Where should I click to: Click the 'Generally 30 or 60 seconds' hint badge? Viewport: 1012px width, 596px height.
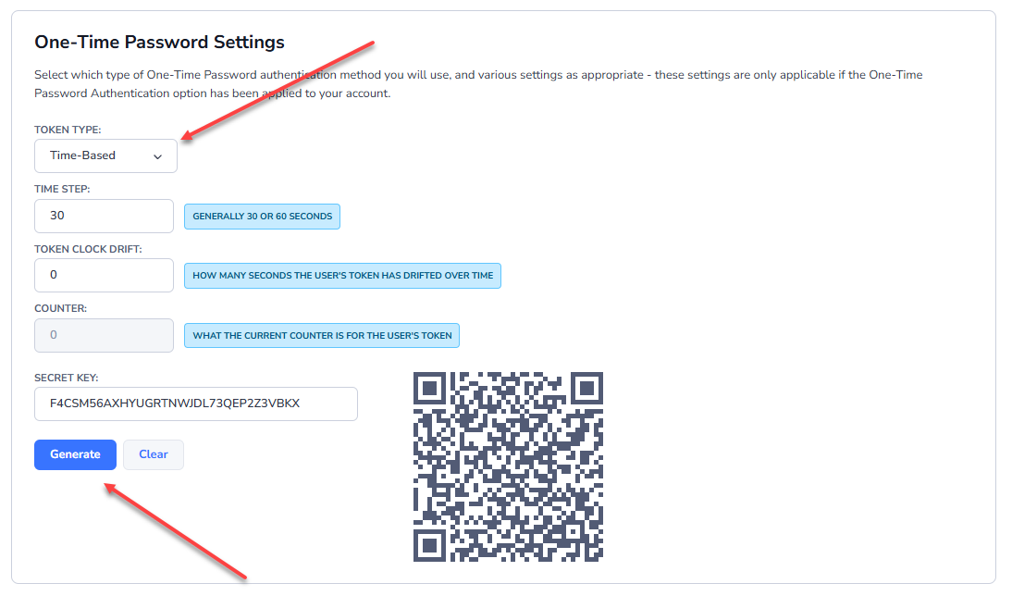262,217
